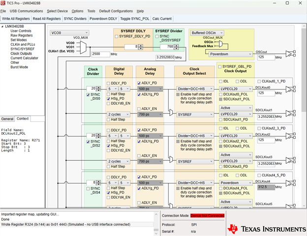Open DCLKout0 Divider+DCC+HS output select dropdown

pyautogui.click(x=195, y=89)
